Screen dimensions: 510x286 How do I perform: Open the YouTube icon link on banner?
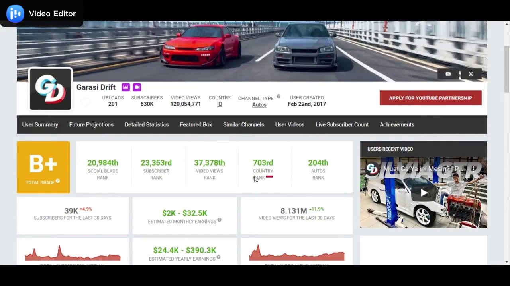448,74
